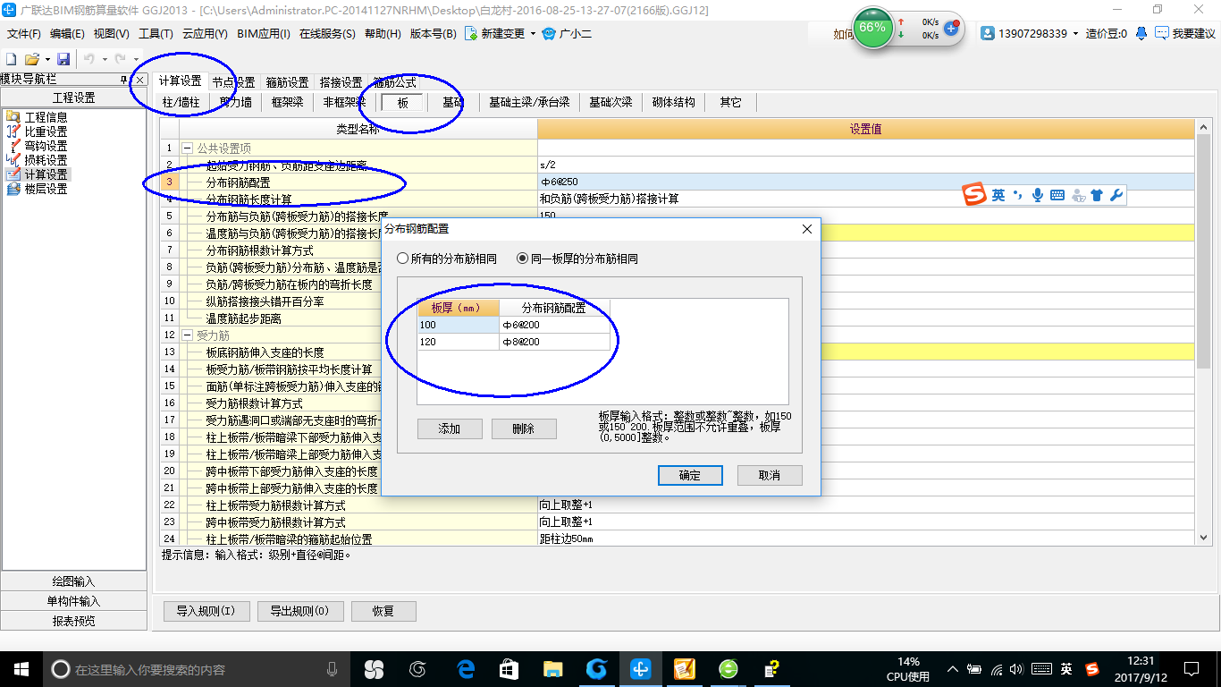Toggle Sogou punctuation mode
The height and width of the screenshot is (687, 1221).
(x=1018, y=195)
